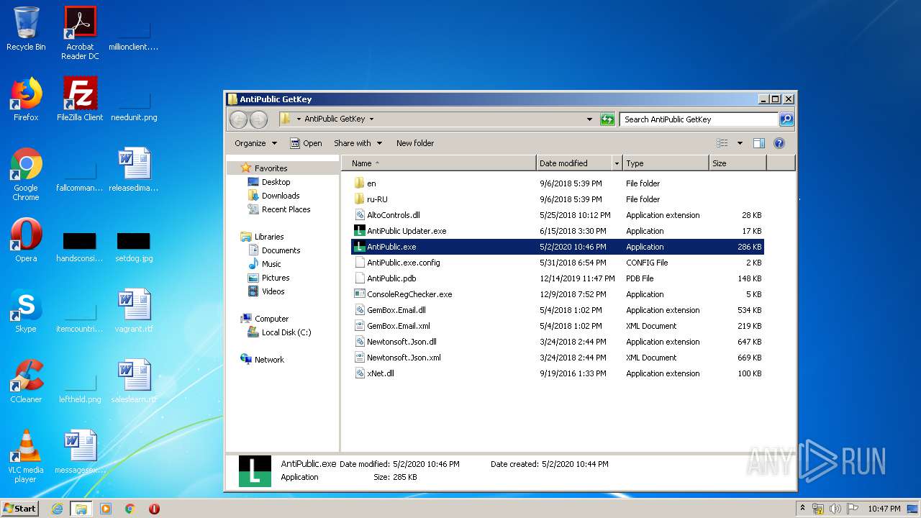The height and width of the screenshot is (518, 921).
Task: Select AntiPublic.exe.config file
Action: (557, 263)
